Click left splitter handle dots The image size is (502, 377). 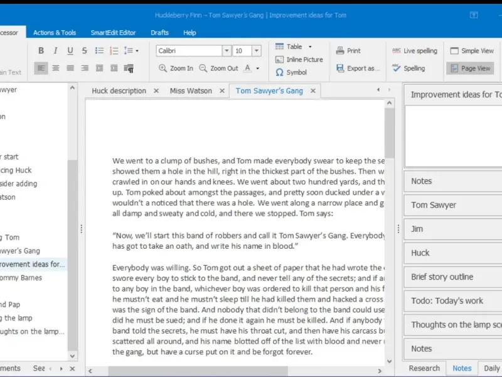click(x=82, y=229)
